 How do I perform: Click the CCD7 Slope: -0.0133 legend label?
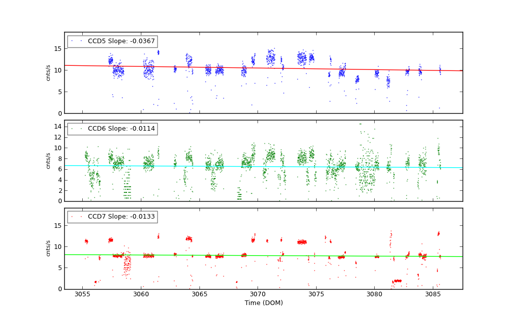click(121, 217)
